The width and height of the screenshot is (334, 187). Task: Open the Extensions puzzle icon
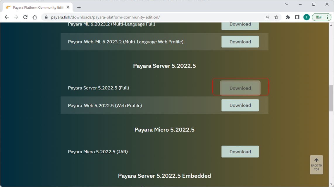[x=288, y=17]
